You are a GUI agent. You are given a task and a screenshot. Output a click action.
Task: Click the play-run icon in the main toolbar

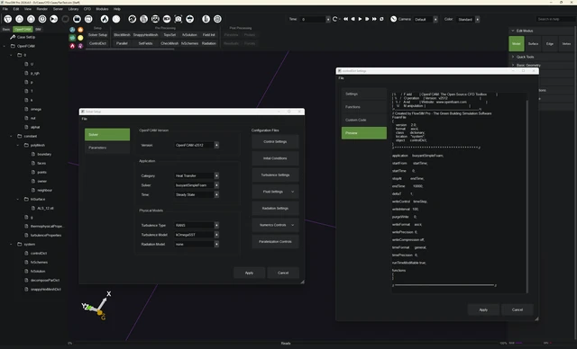point(54,19)
